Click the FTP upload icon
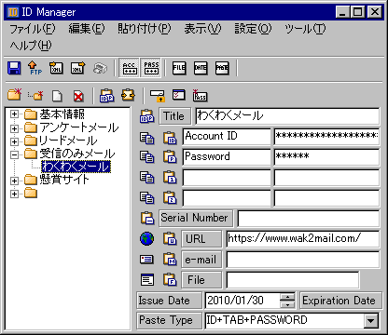The height and width of the screenshot is (335, 388). point(35,68)
